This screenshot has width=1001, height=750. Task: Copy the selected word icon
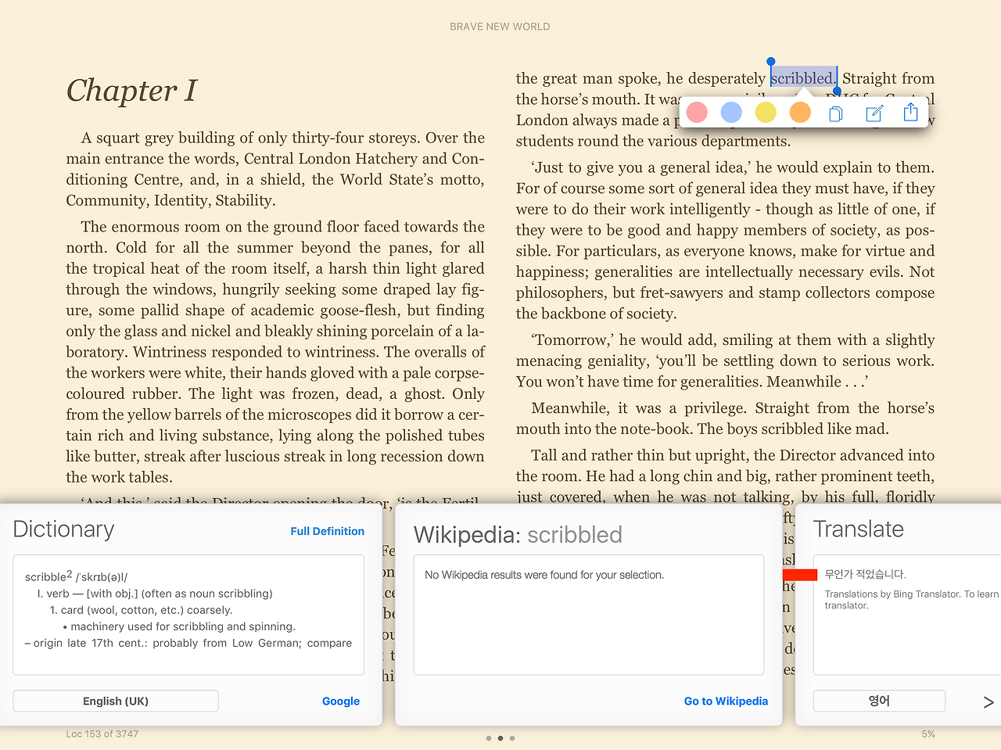[x=835, y=114]
